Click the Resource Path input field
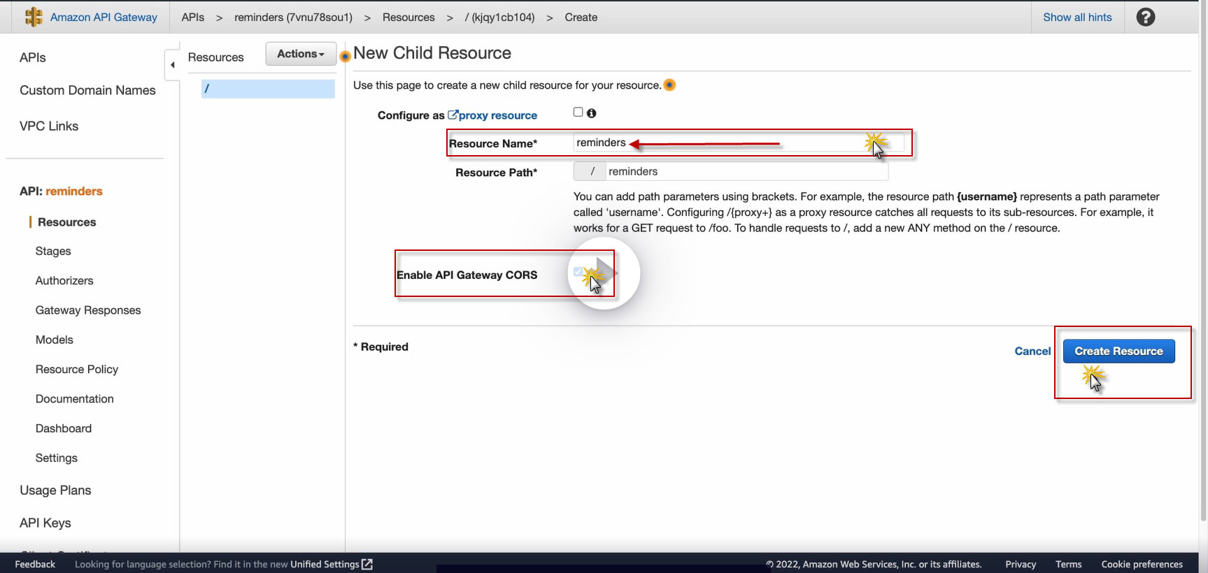This screenshot has width=1208, height=573. 746,171
